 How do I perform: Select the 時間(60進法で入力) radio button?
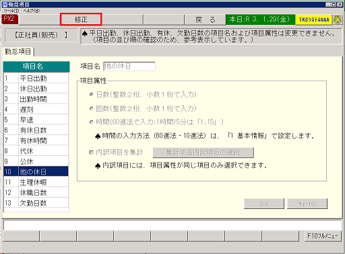coord(91,122)
